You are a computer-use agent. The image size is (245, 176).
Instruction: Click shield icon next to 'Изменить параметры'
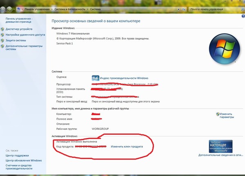point(218,114)
